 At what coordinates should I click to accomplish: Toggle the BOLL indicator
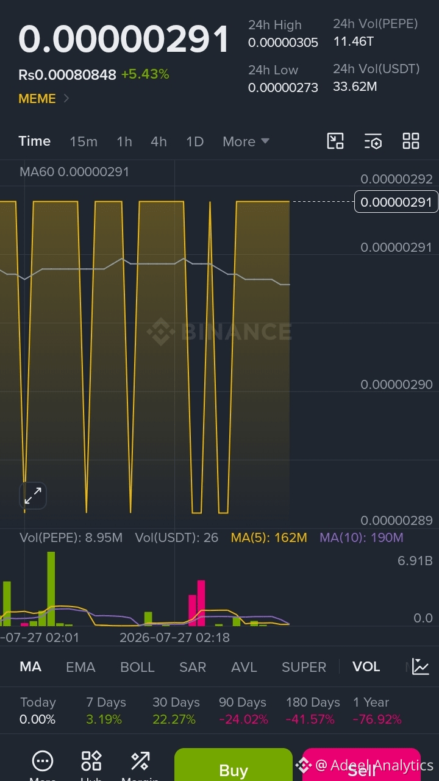click(137, 667)
